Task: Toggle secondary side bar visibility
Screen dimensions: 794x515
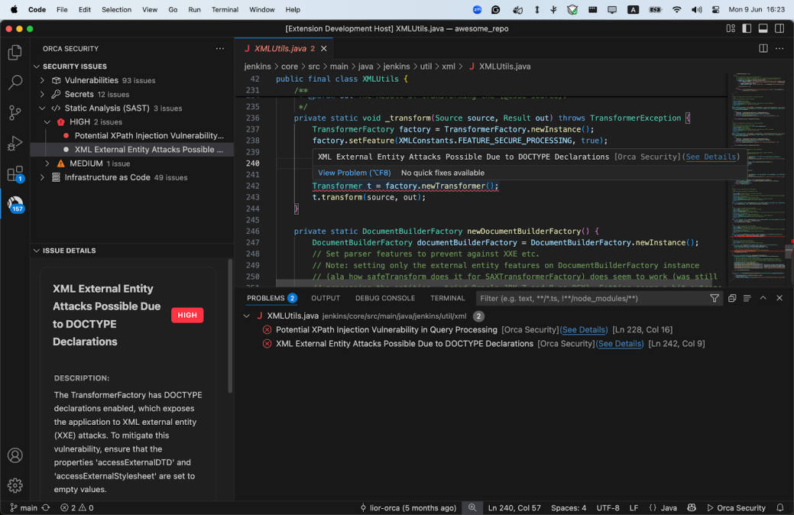Action: point(779,28)
